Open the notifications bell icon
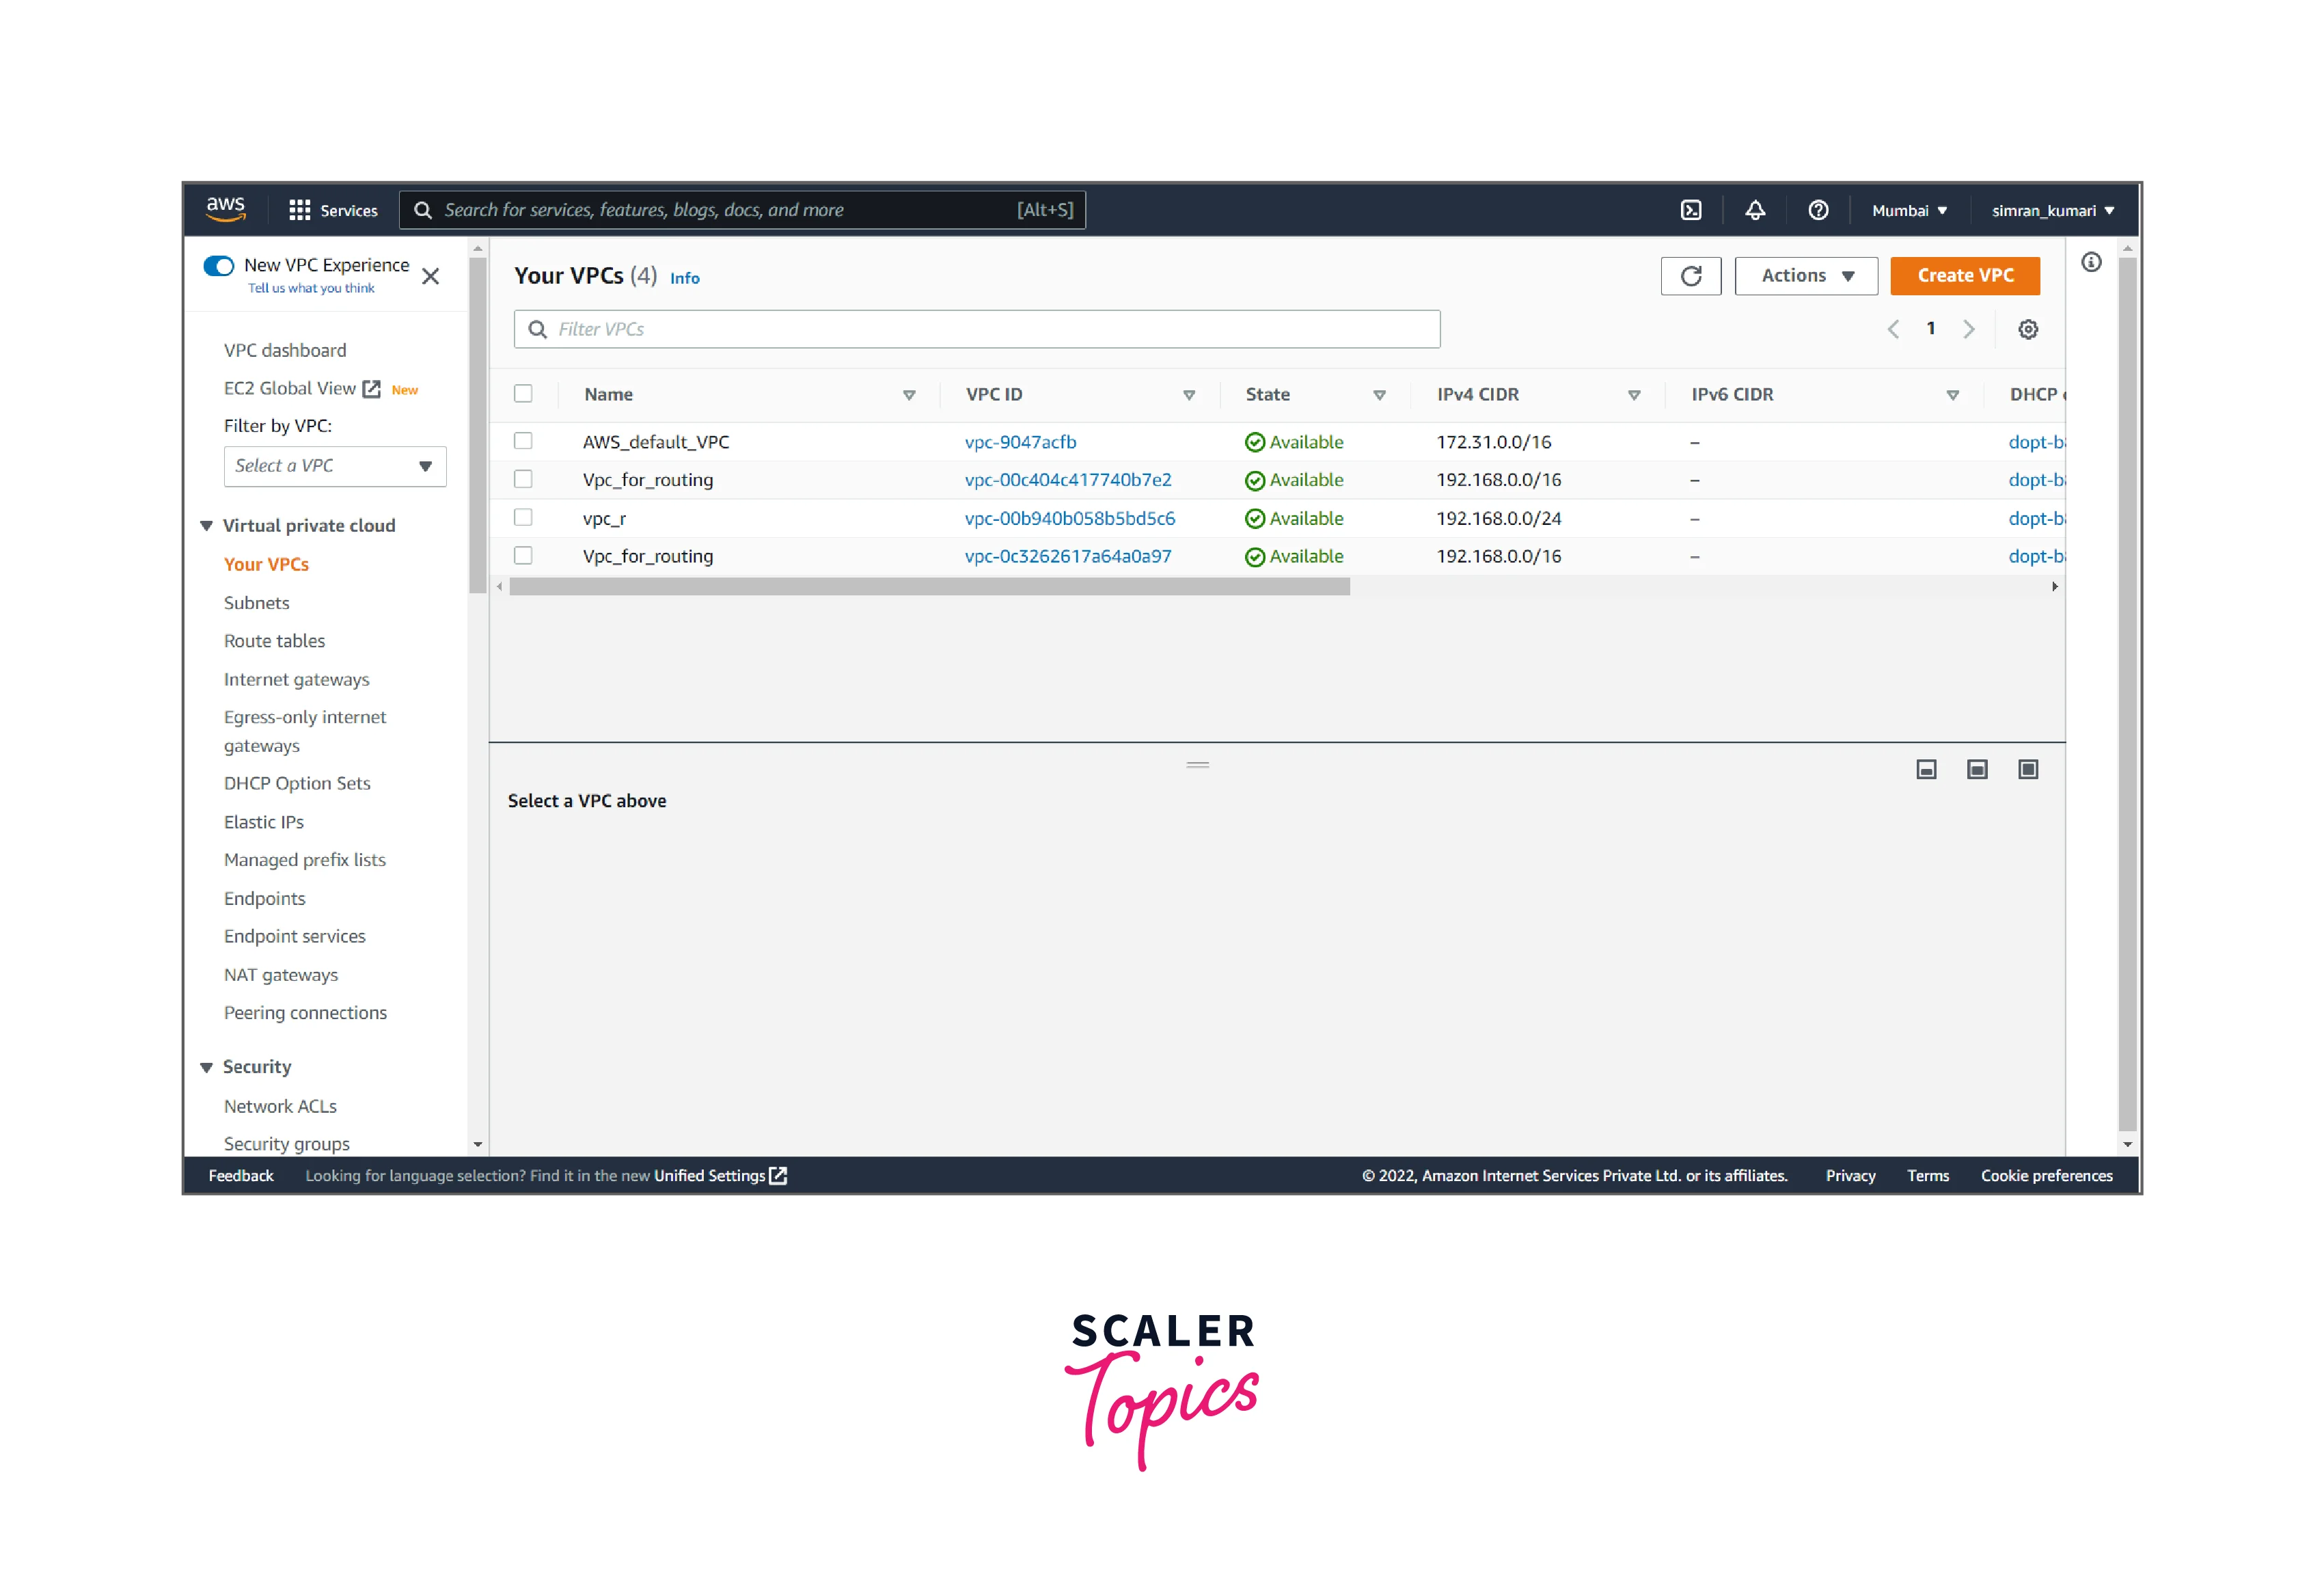The image size is (2324, 1596). pyautogui.click(x=1754, y=210)
